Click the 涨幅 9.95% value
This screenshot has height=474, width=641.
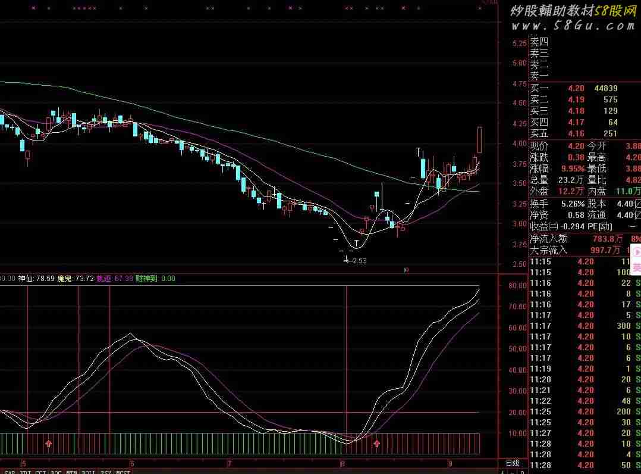click(x=572, y=169)
